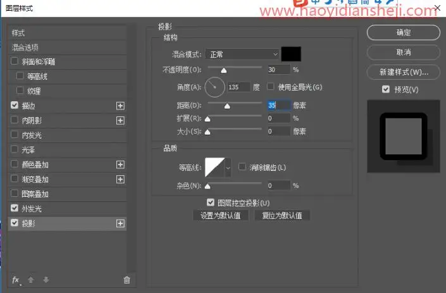446x293 pixels.
Task: Open the fx effects menu icon
Action: pos(16,280)
